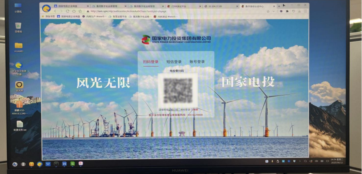Open the 内网测试-MeterS bookmark
Image resolution: width=362 pixels, height=174 pixels.
point(166,16)
